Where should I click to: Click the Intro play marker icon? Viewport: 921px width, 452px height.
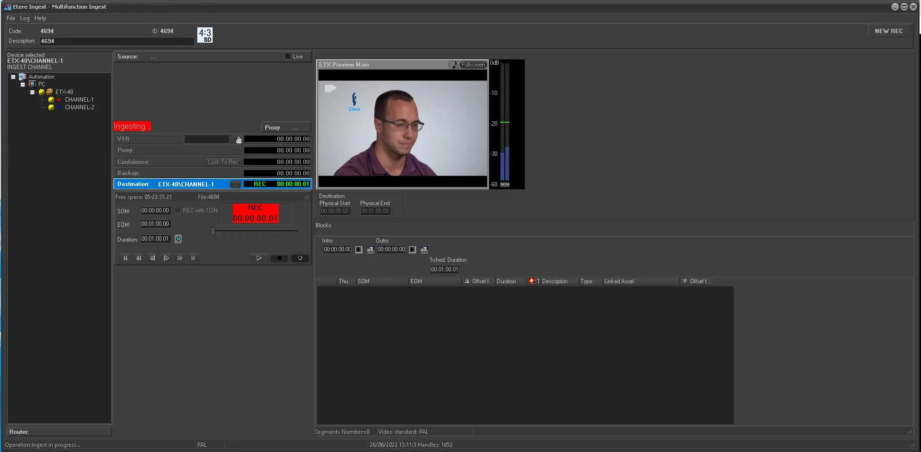pos(359,250)
